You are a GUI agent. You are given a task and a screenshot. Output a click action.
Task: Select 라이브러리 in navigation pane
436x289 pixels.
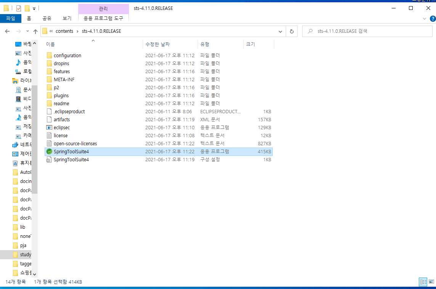click(x=22, y=80)
